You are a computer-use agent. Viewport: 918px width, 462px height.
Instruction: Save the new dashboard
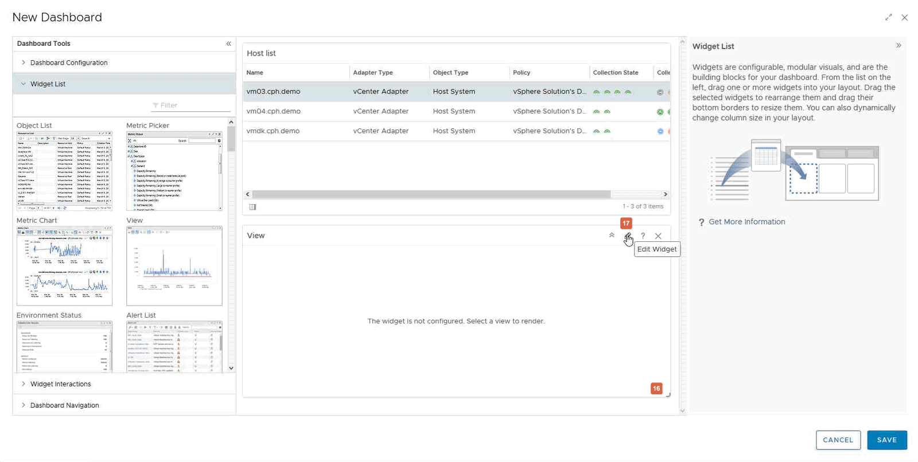point(886,440)
